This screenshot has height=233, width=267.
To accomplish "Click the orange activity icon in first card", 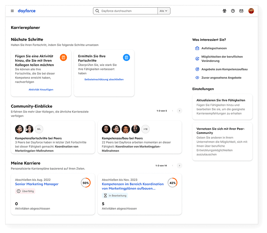I will pyautogui.click(x=63, y=57).
